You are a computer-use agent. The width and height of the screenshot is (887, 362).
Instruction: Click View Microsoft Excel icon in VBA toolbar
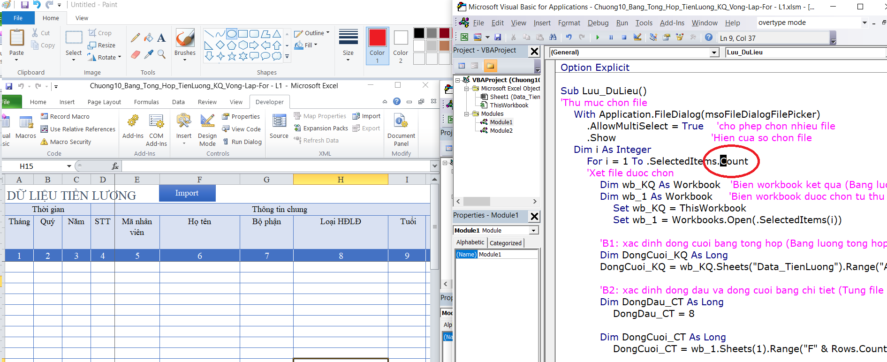464,38
